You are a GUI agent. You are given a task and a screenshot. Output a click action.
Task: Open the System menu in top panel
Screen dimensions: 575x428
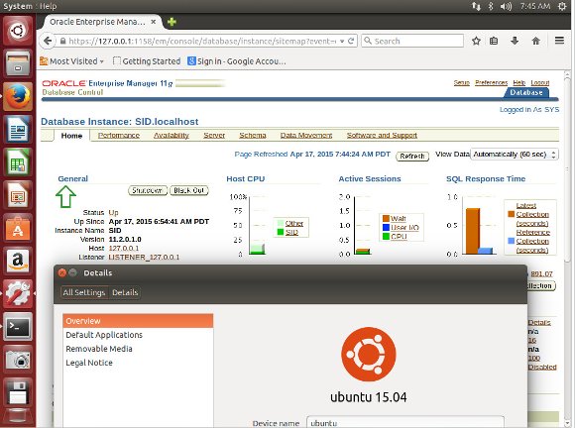(18, 6)
